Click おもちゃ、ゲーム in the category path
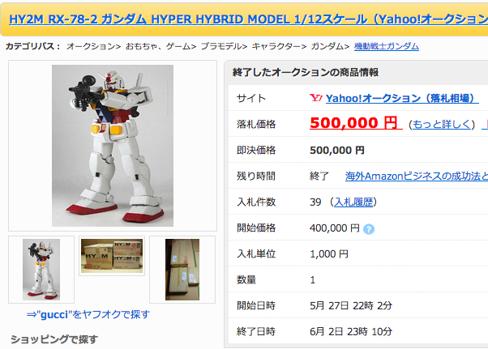The height and width of the screenshot is (349, 488). click(158, 46)
